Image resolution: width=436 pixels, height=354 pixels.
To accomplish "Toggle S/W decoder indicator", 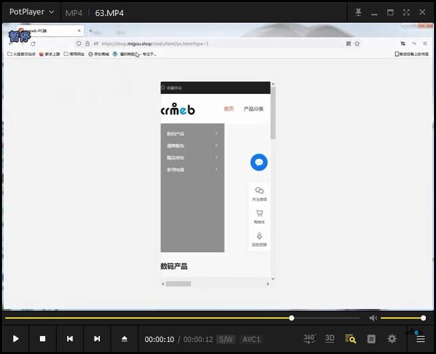I will click(226, 339).
